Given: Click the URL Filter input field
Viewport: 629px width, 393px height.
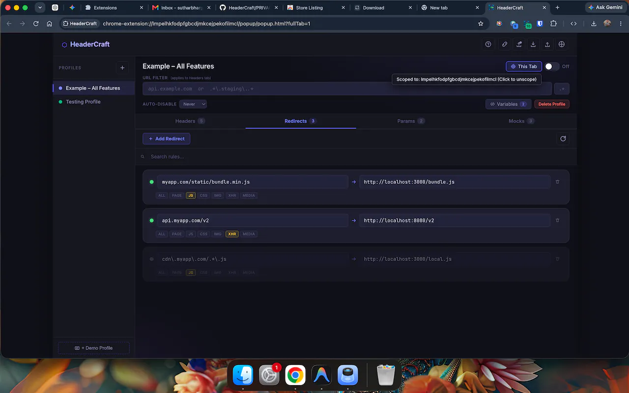Looking at the screenshot, I should (347, 89).
